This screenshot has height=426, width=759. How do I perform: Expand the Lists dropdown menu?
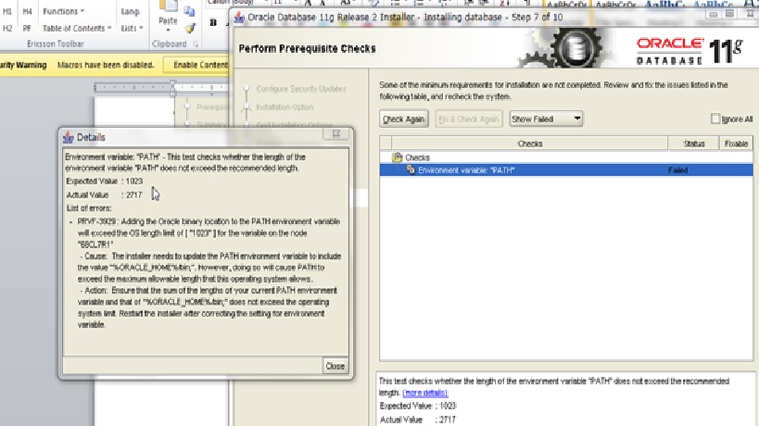tap(129, 28)
